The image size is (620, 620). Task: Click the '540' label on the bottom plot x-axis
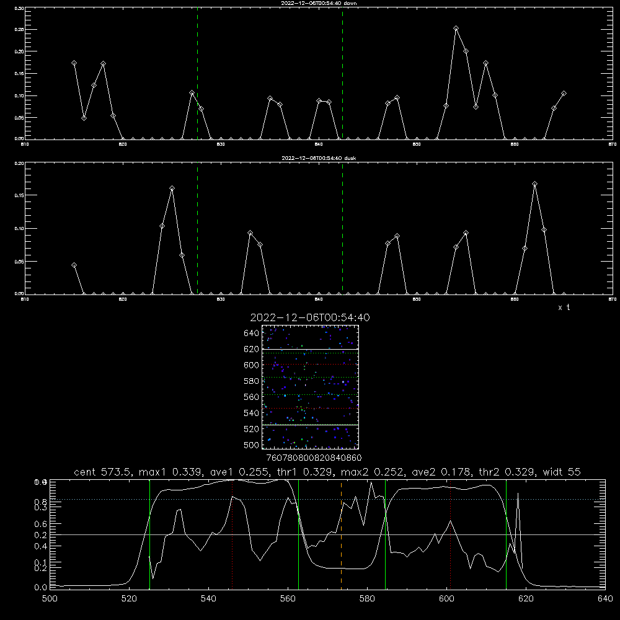(x=208, y=599)
